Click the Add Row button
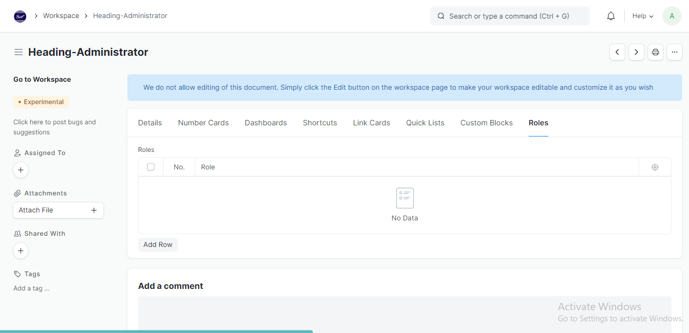This screenshot has width=689, height=333. click(x=158, y=245)
